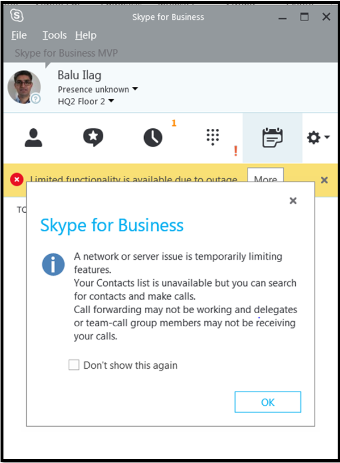The image size is (340, 463).
Task: Open the Chat Rooms tab icon
Action: pos(93,138)
